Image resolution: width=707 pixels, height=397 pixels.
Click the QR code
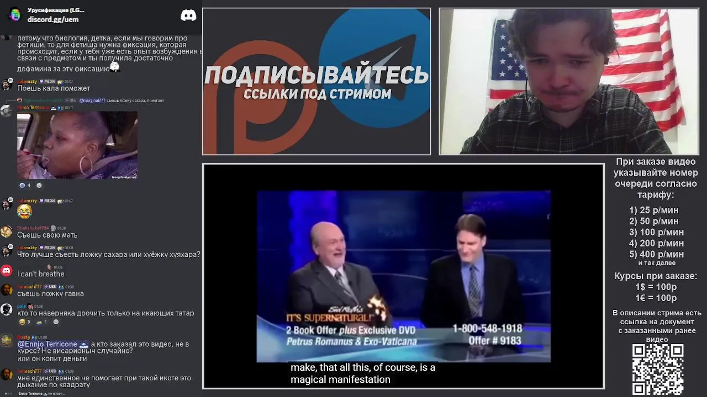click(658, 369)
